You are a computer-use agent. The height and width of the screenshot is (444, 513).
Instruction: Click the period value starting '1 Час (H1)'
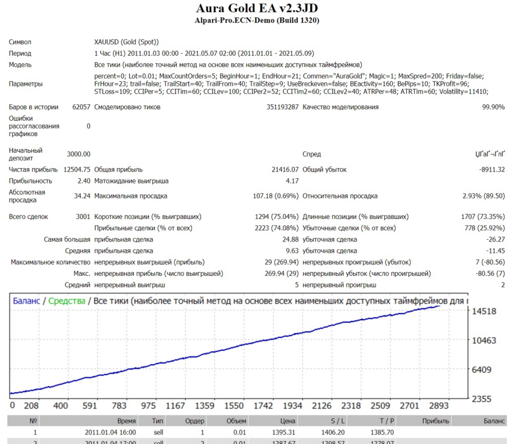pos(204,53)
